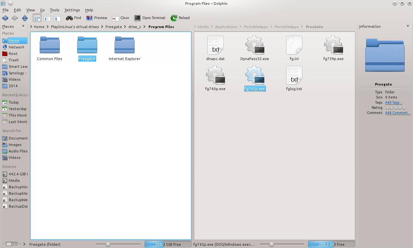Go up one folder with Up arrow
Screen dimensions: 413x248
pyautogui.click(x=25, y=18)
